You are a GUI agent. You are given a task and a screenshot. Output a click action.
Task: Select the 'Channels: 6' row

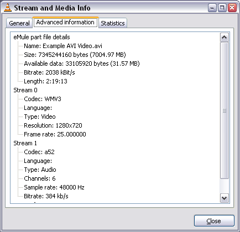click(x=40, y=178)
